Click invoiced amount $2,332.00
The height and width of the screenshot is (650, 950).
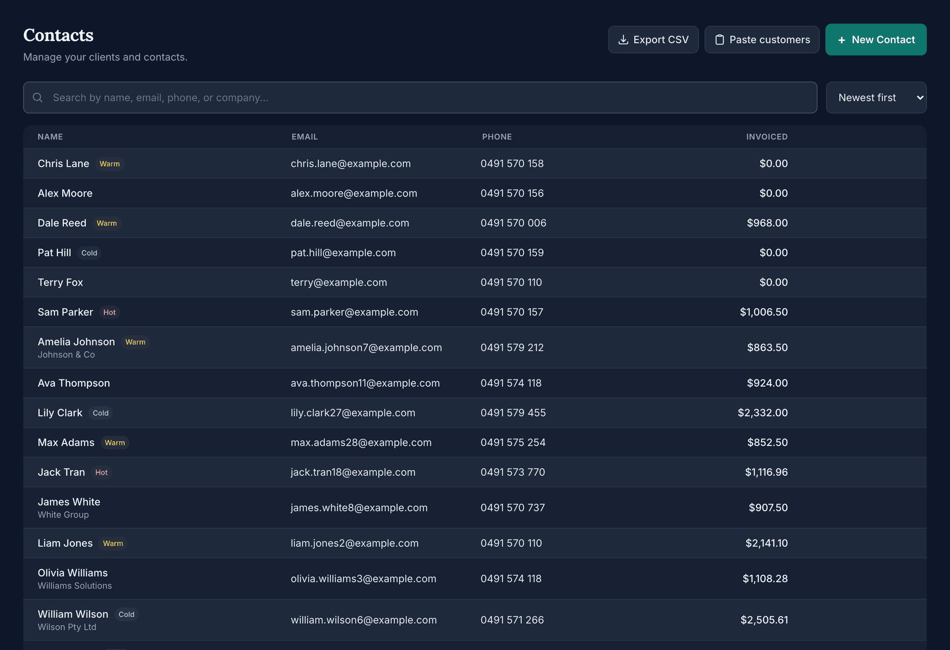pyautogui.click(x=763, y=413)
